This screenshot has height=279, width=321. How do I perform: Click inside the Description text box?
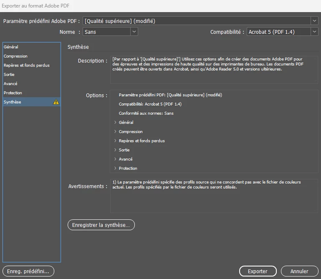click(x=214, y=70)
